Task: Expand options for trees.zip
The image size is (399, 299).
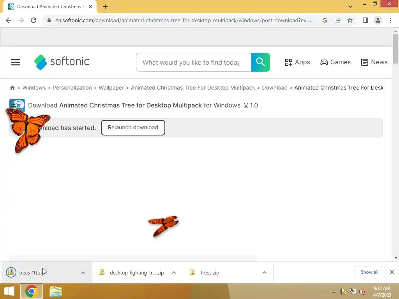Action: tap(265, 273)
